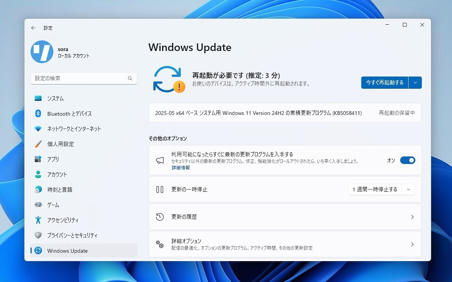Click the back arrow in Settings header
Image resolution: width=452 pixels, height=282 pixels.
(34, 28)
